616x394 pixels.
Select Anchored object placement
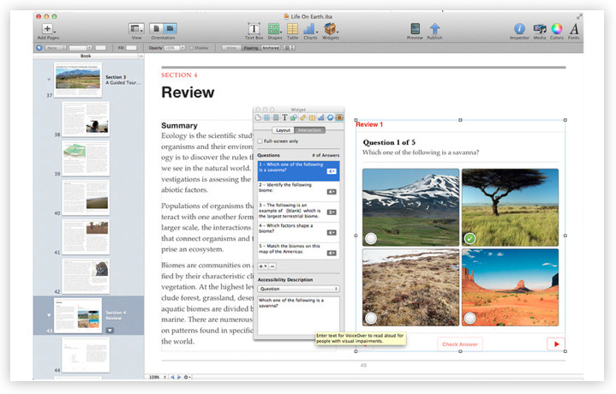tap(271, 47)
